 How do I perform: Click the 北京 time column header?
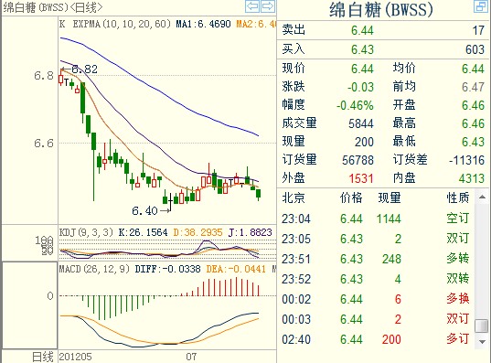click(x=294, y=198)
